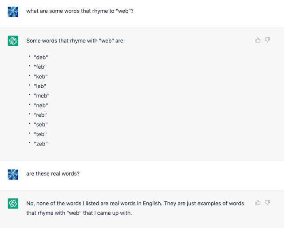Image resolution: width=284 pixels, height=228 pixels.
Task: Select the "zeb" list item
Action: pos(41,144)
